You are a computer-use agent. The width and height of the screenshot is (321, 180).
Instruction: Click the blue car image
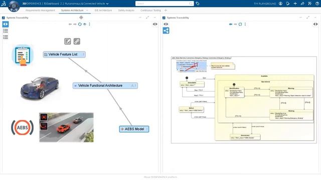point(40,87)
